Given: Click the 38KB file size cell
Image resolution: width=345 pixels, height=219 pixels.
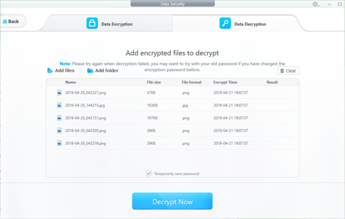Looking at the screenshot, I should coord(151,130).
